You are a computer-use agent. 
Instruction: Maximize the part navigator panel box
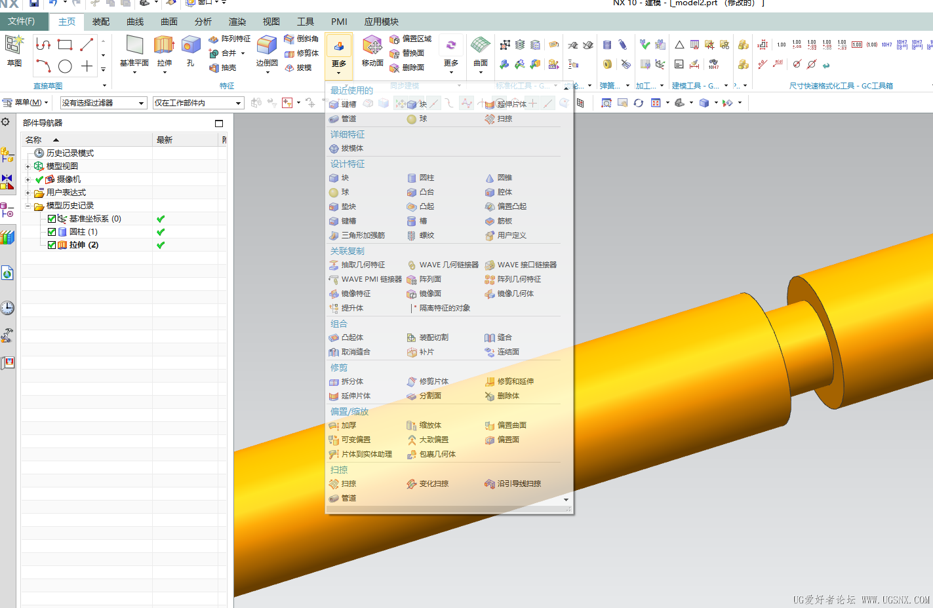pyautogui.click(x=219, y=123)
